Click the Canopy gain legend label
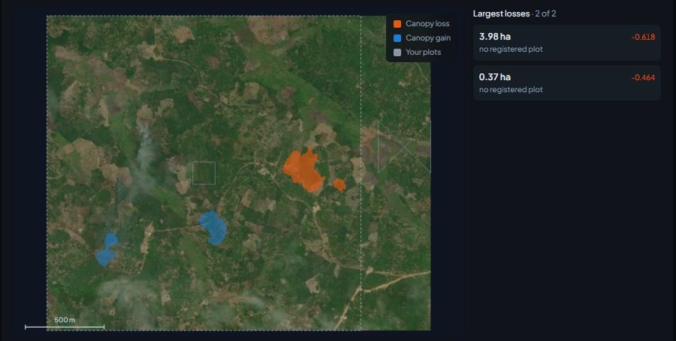 [428, 37]
